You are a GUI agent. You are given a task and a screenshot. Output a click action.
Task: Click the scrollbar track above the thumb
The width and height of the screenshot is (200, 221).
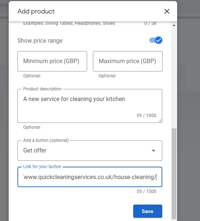click(x=174, y=78)
